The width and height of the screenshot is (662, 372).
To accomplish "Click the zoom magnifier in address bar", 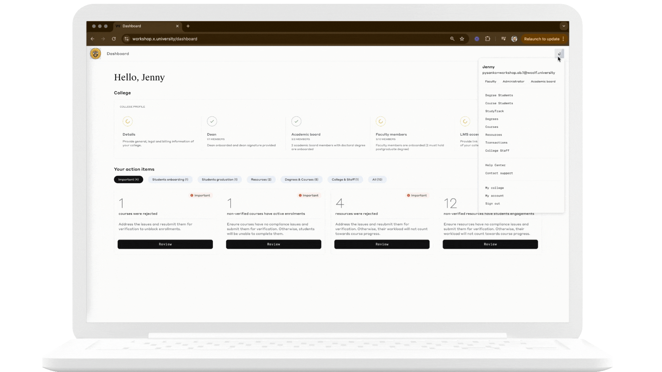I will (452, 39).
